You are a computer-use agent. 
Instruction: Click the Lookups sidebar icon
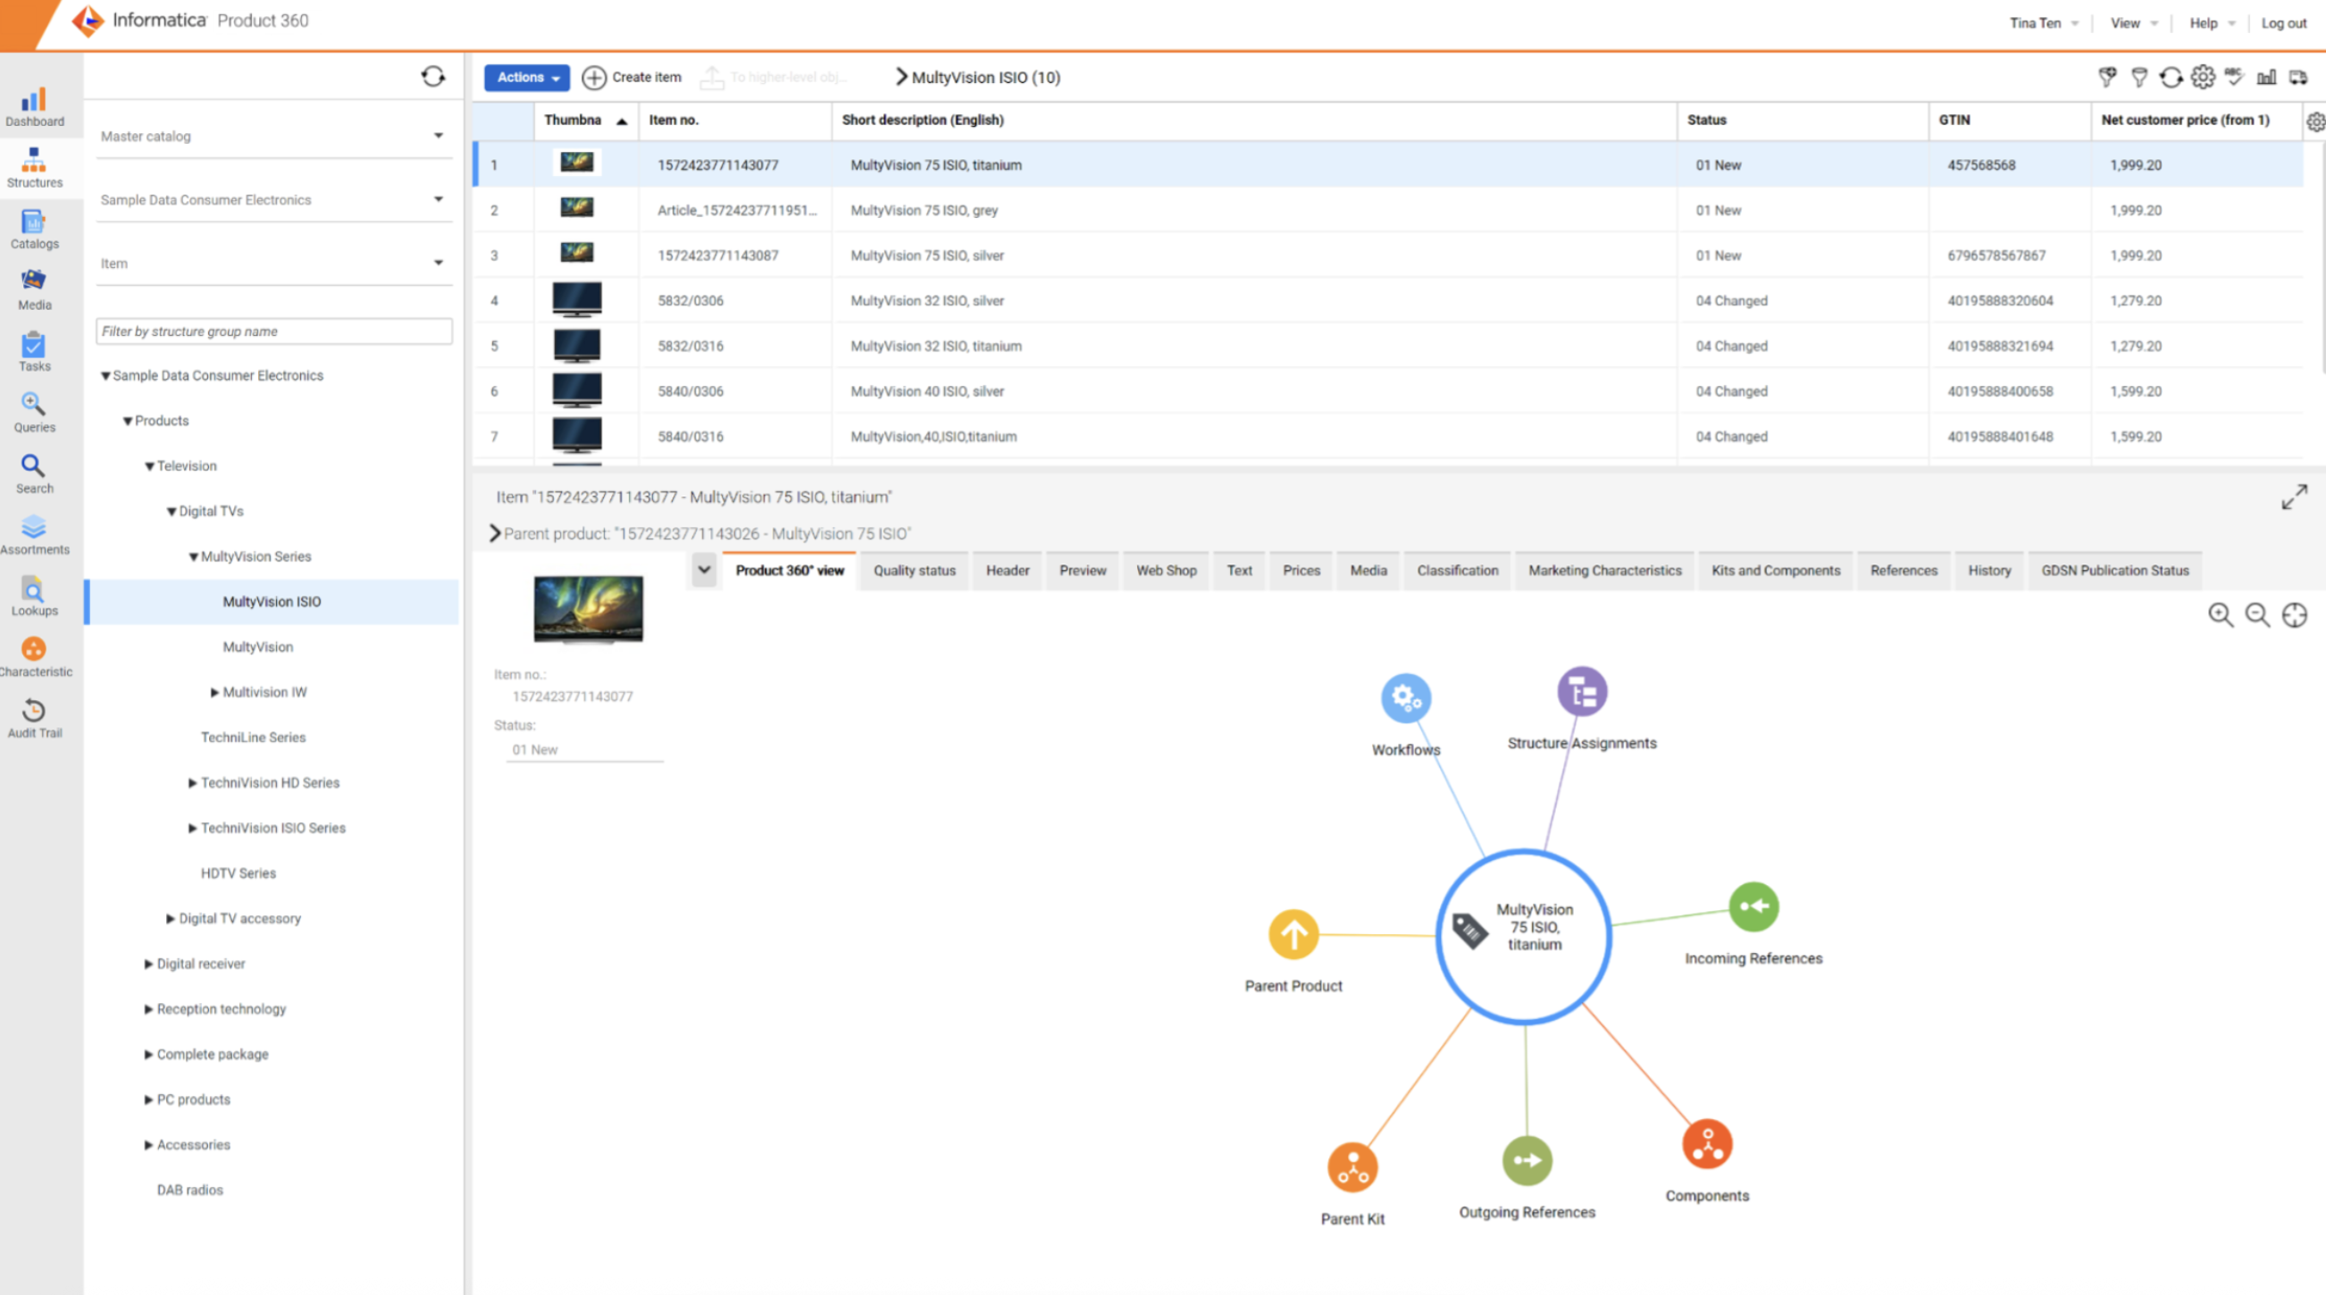point(33,596)
